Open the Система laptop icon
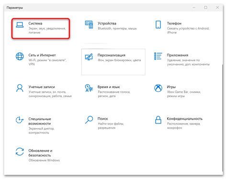The height and width of the screenshot is (179, 227). point(20,25)
